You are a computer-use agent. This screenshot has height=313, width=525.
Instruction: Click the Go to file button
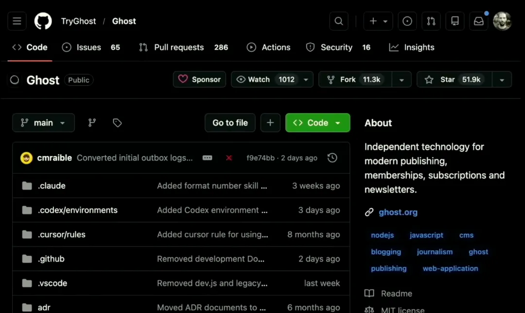tap(230, 123)
